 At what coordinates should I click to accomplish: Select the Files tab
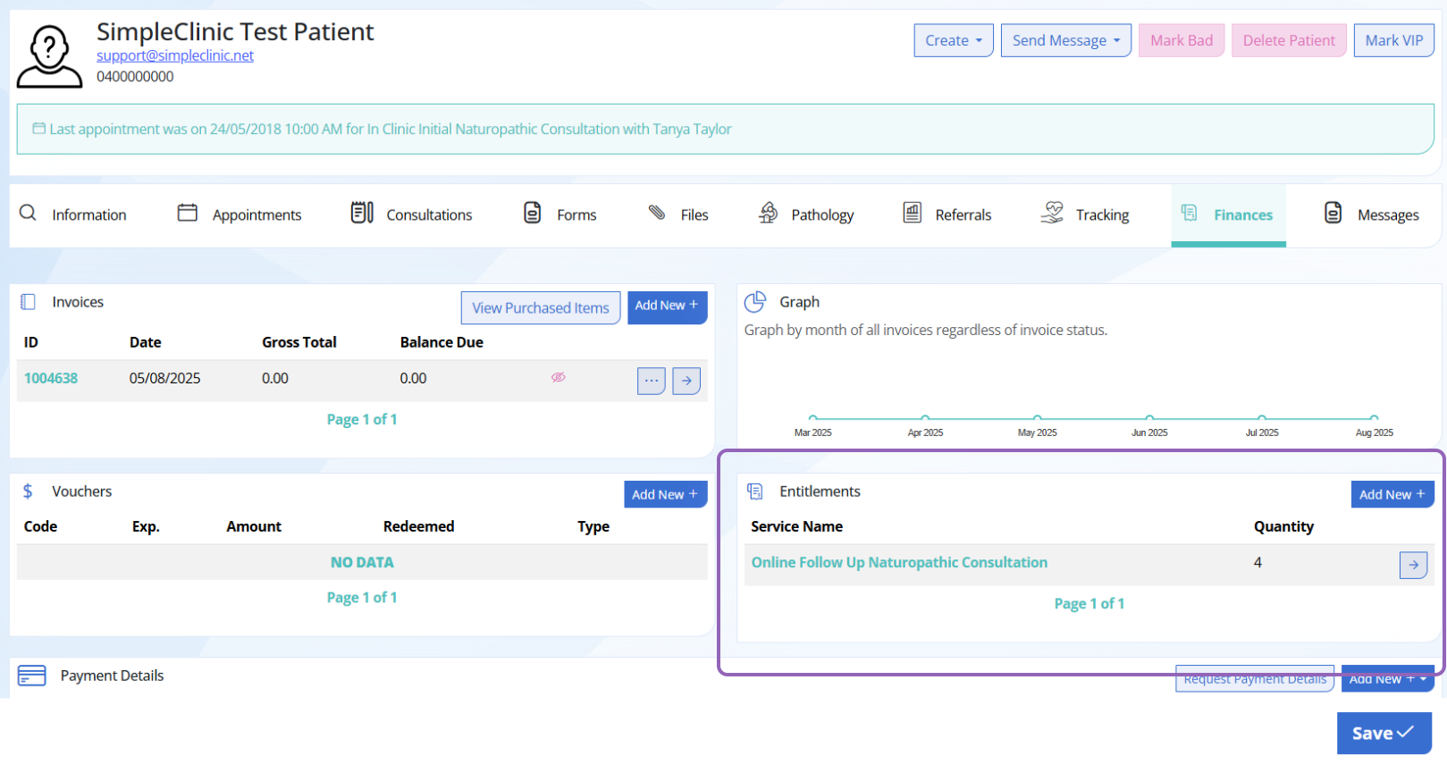tap(678, 214)
